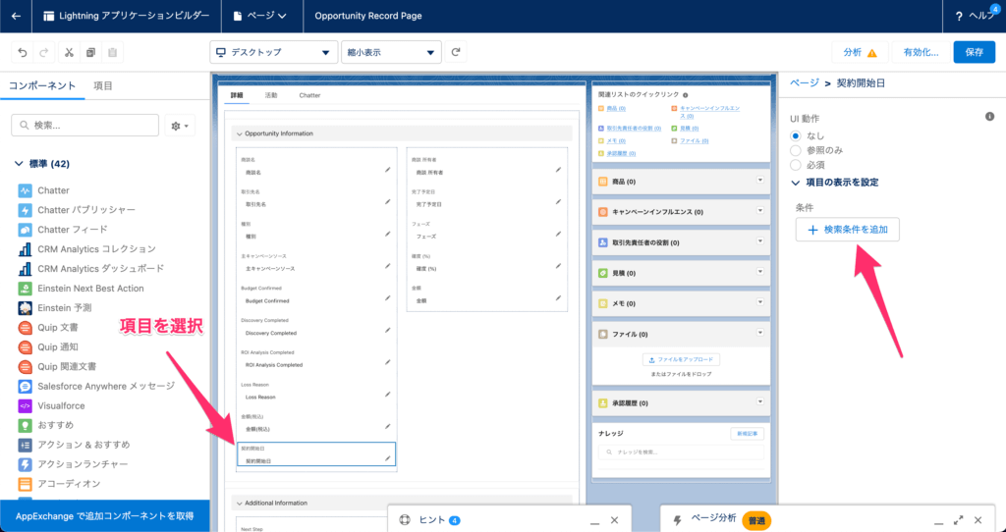
Task: Click the back arrow in header
Action: [16, 16]
